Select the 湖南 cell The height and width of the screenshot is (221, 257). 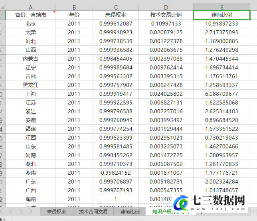(30, 173)
